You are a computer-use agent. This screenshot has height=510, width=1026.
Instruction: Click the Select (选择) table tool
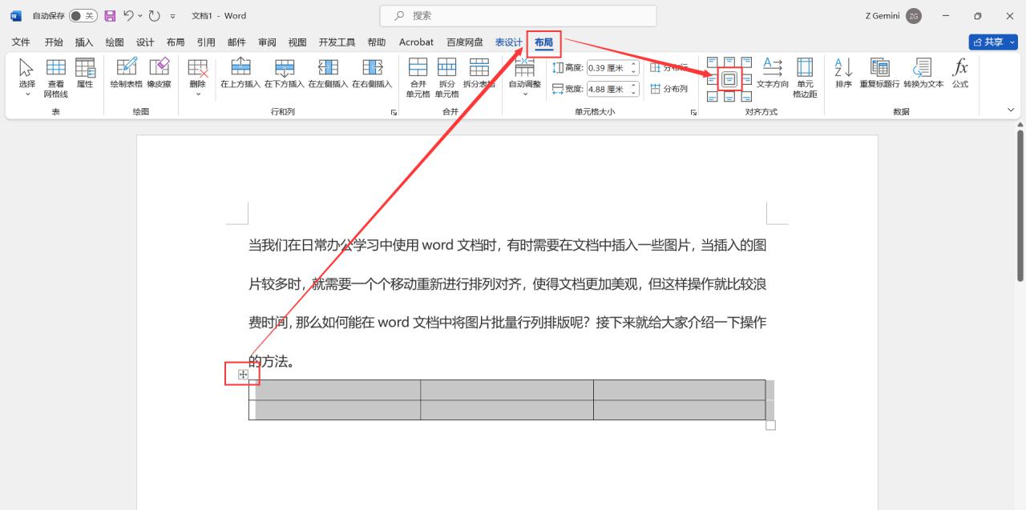point(27,78)
